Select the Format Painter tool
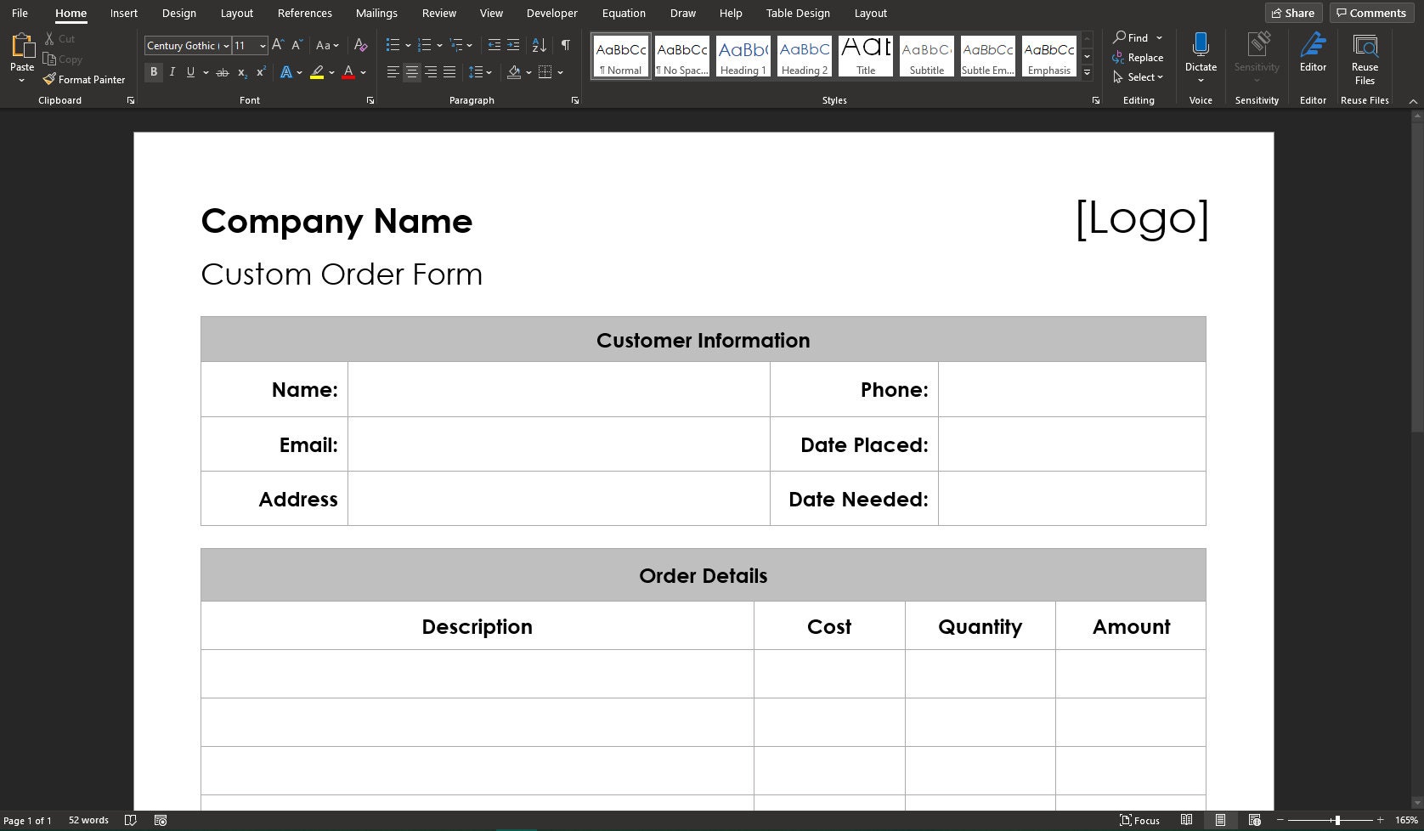This screenshot has height=831, width=1424. point(84,79)
